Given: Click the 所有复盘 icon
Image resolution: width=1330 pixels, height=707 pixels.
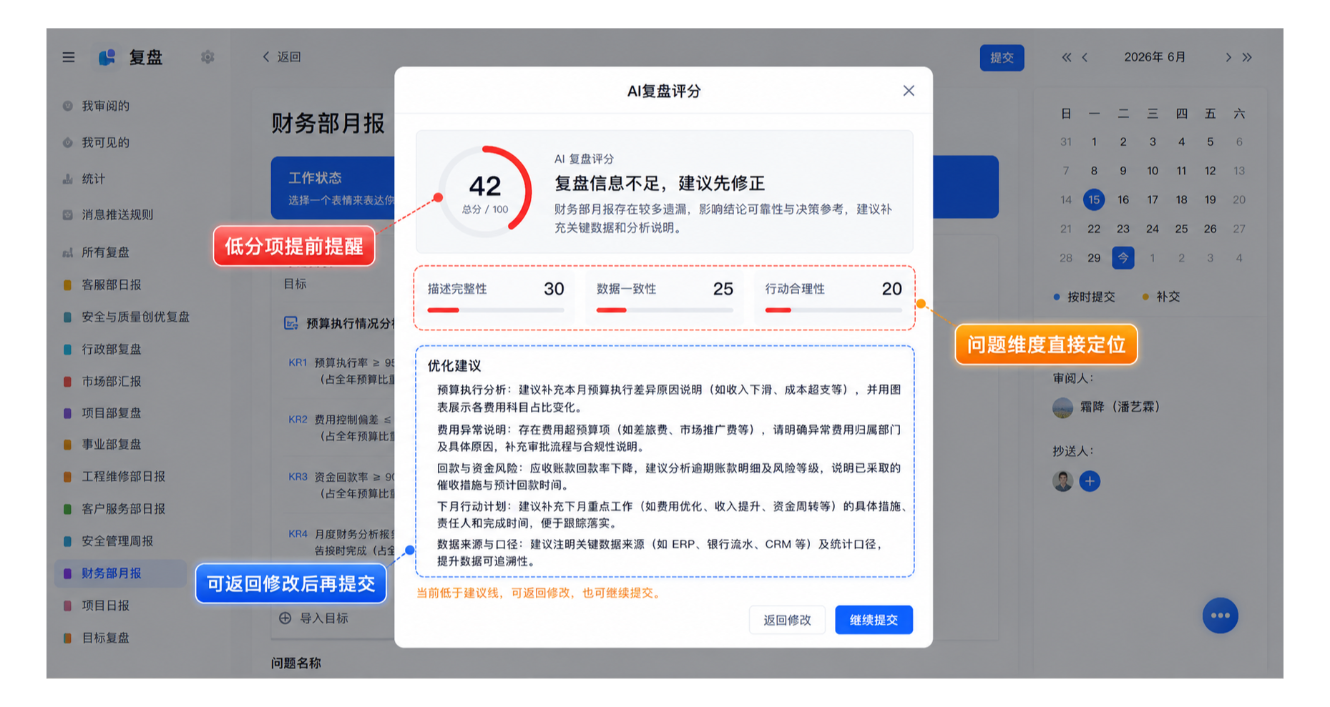Looking at the screenshot, I should [x=67, y=252].
